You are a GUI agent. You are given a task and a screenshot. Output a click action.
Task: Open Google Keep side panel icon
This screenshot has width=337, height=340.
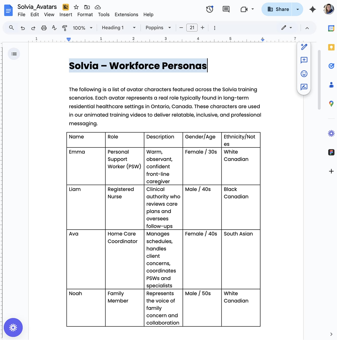click(x=331, y=47)
